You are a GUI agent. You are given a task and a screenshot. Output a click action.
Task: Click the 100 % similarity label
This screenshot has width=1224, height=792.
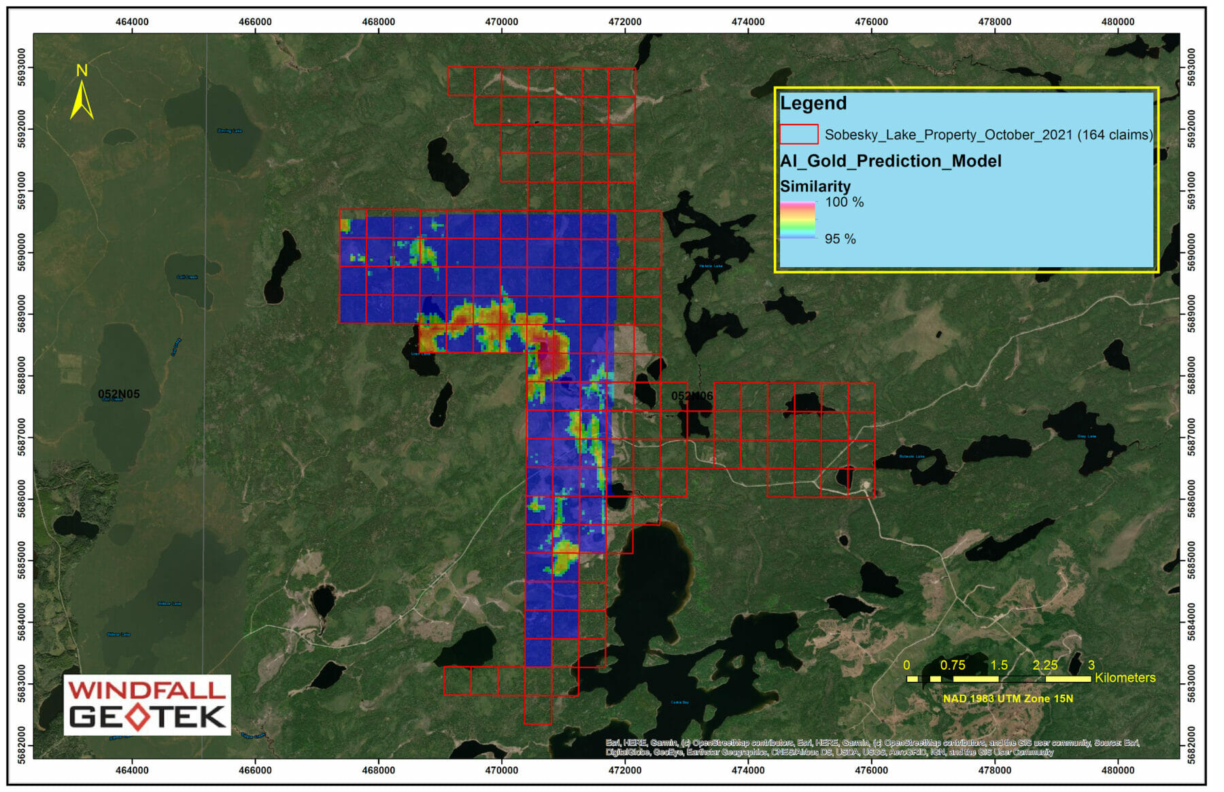[x=844, y=202]
